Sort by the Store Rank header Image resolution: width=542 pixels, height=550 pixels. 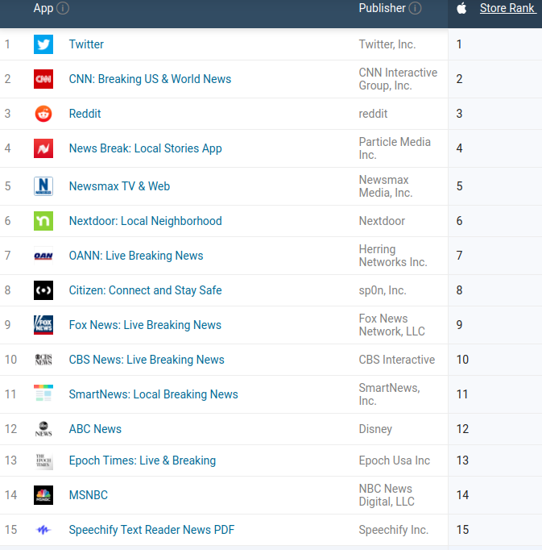tap(507, 8)
